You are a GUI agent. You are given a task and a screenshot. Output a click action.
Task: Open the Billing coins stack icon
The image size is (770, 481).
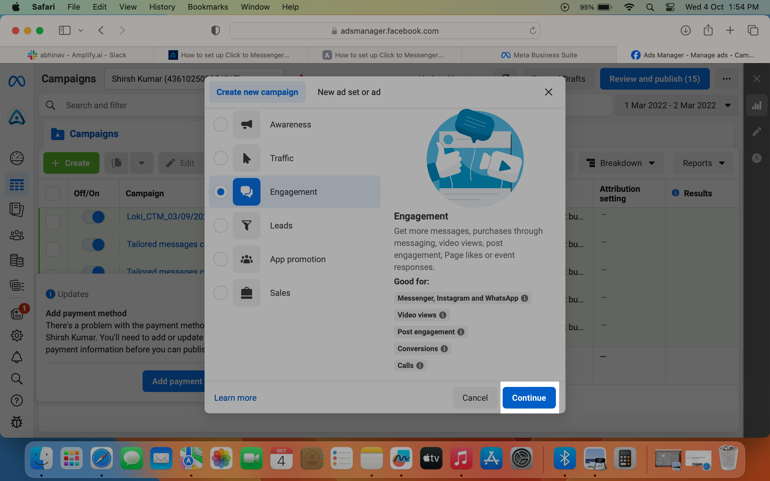point(17,260)
